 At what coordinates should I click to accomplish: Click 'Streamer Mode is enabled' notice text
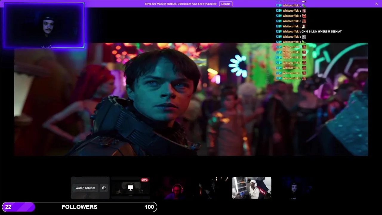point(181,4)
